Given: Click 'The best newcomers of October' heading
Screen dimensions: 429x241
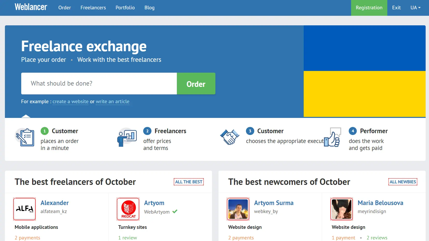Looking at the screenshot, I should pos(289,182).
